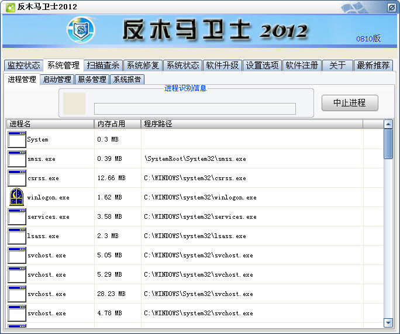Screen dimensions: 400x334
Task: Click the System process icon
Action: [x=17, y=139]
